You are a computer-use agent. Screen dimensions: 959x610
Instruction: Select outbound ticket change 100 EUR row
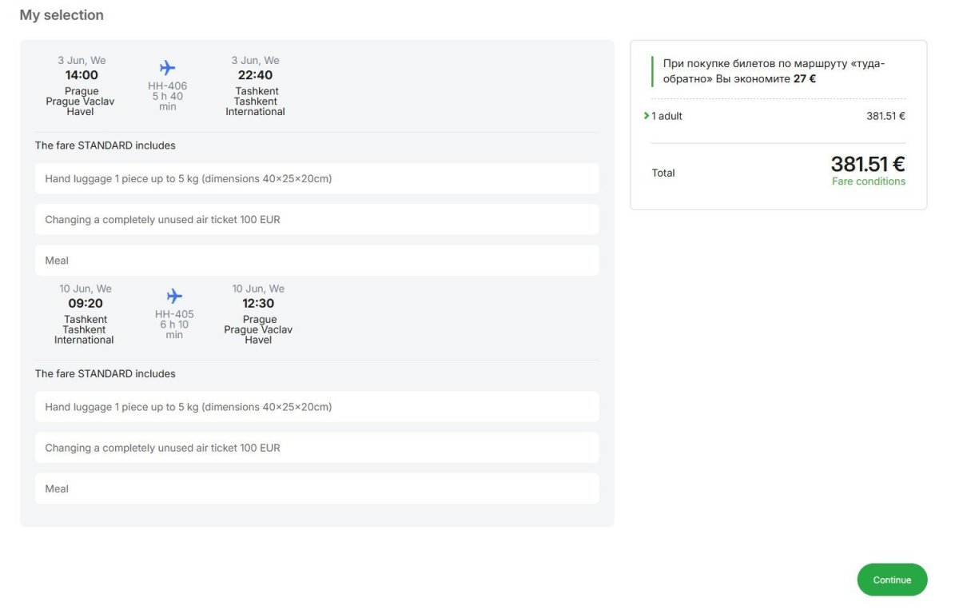point(316,220)
